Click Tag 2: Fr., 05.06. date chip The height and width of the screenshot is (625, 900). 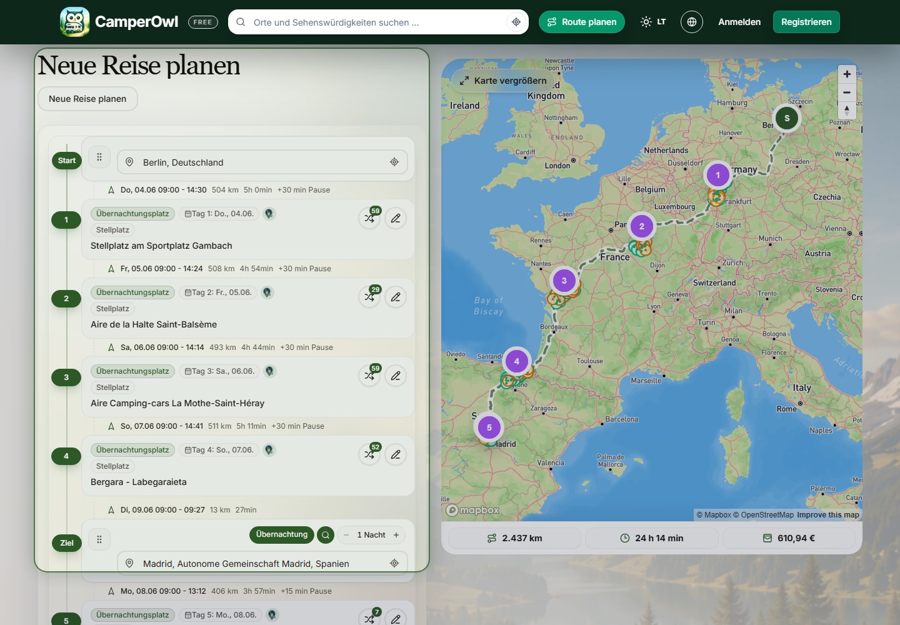218,292
